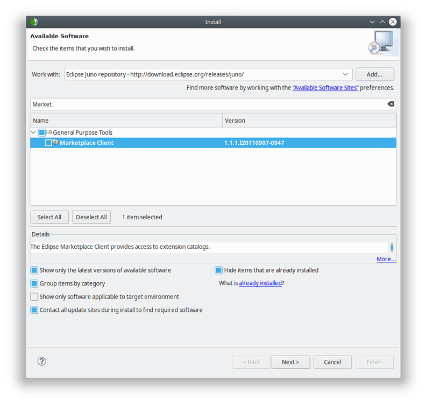The width and height of the screenshot is (426, 404).
Task: Shade the Install window with down chevron
Action: tap(372, 22)
